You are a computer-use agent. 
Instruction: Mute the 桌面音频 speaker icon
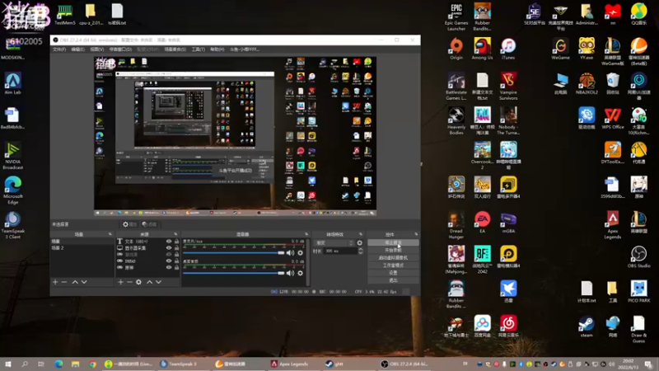point(291,273)
